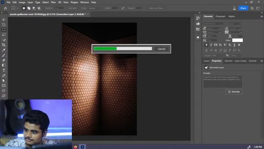Click the white text Color swatch
The image size is (264, 149).
238,40
